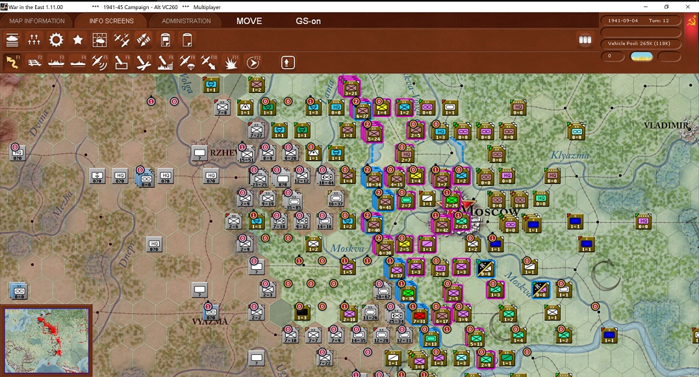Select the Soviet stack labeled 6=27
Image resolution: width=699 pixels, height=377 pixels.
(x=362, y=109)
